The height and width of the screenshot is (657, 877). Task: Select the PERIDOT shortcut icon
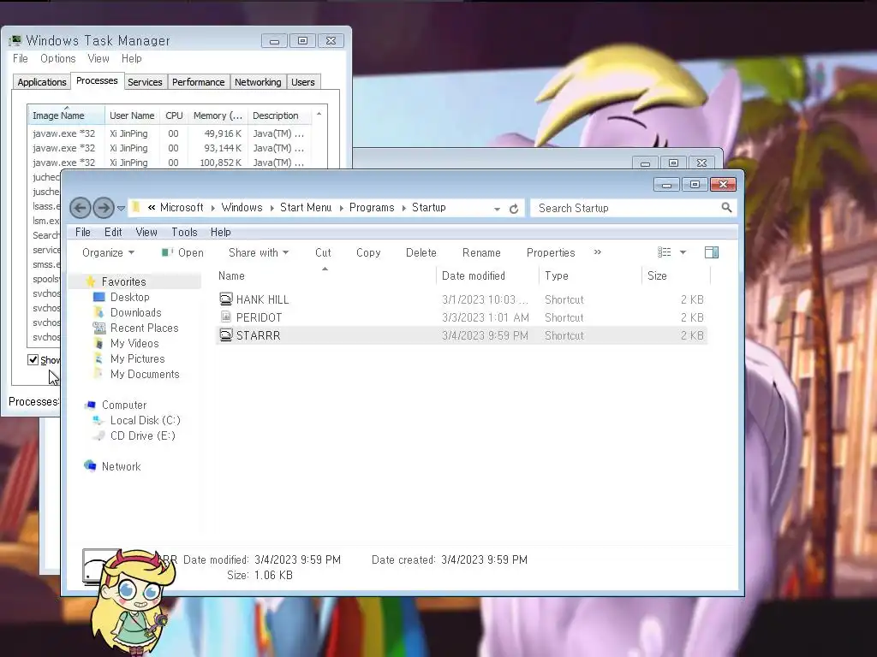click(225, 317)
